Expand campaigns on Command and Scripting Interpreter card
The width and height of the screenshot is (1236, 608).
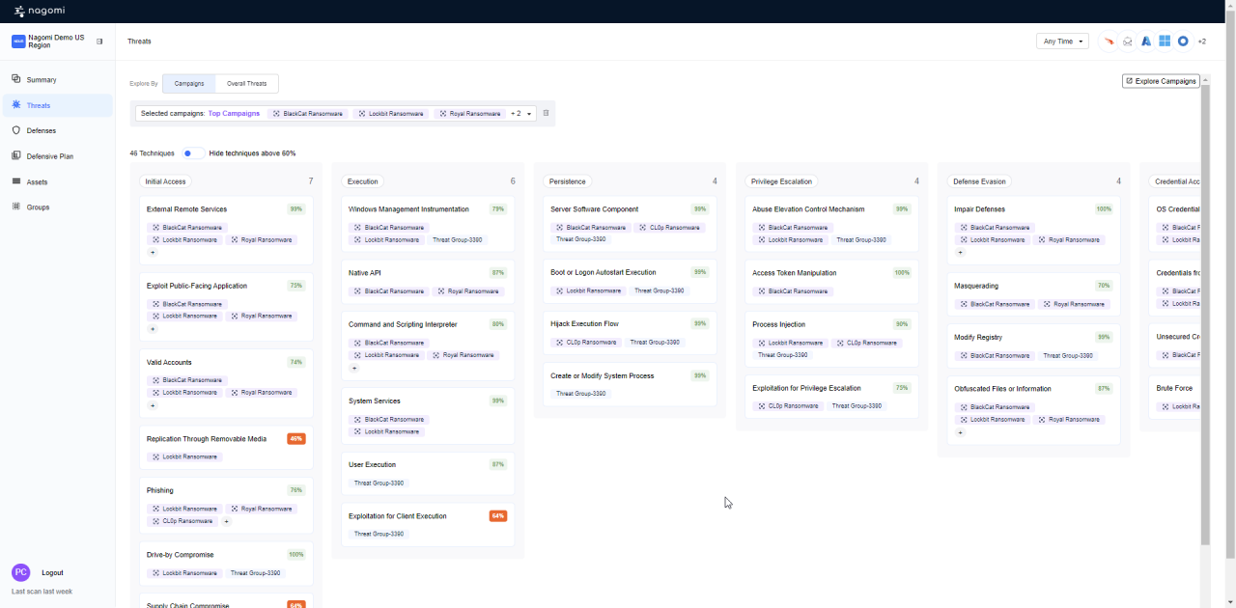pyautogui.click(x=353, y=368)
